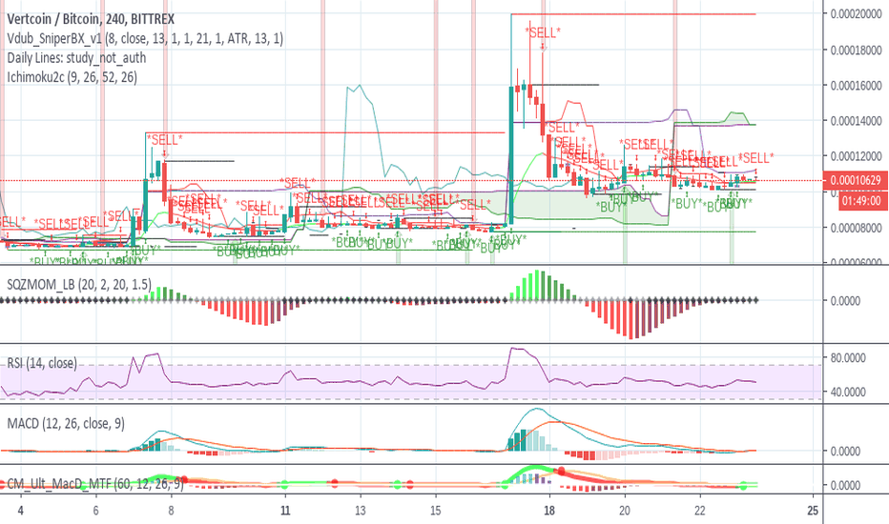Image resolution: width=889 pixels, height=524 pixels.
Task: Click the Vertcoin / Bitcoin chart title
Action: (91, 19)
